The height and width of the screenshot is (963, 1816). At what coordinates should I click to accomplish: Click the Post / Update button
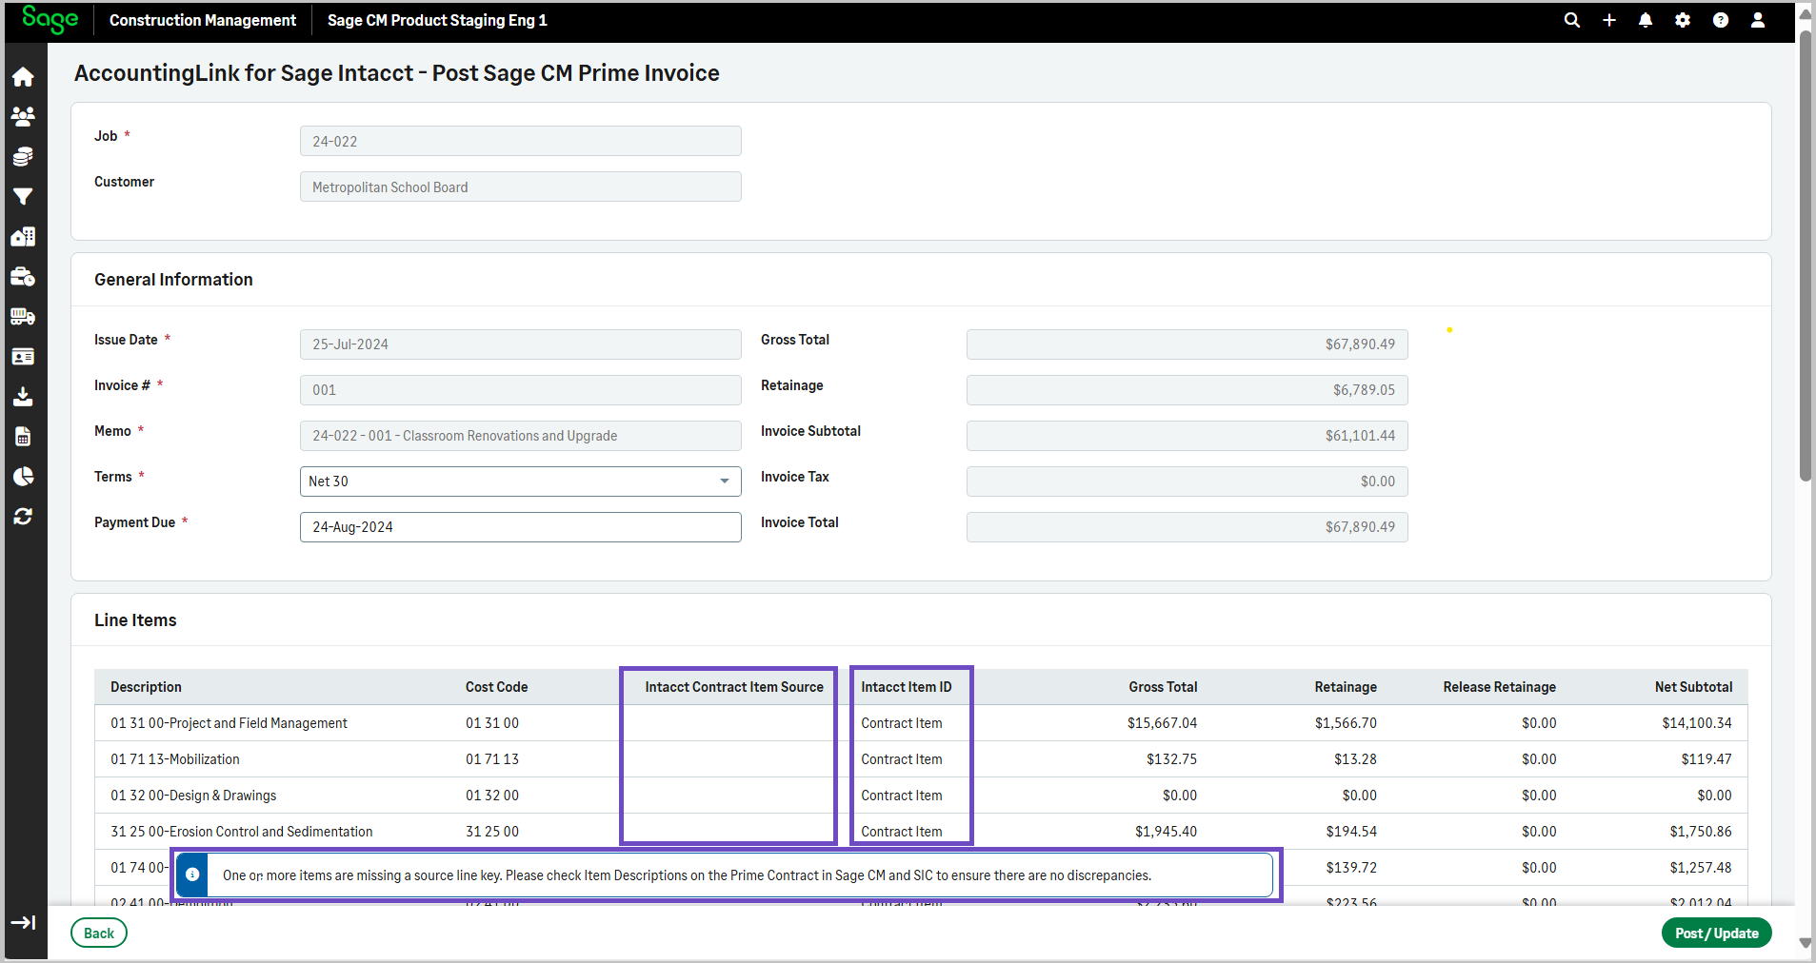pos(1716,933)
